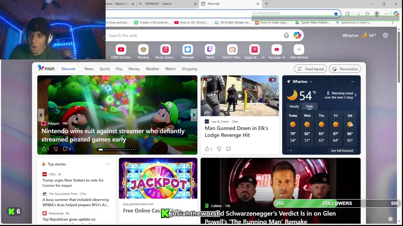The width and height of the screenshot is (403, 226).
Task: Open Trump urges New Yorkers headline
Action: 73,183
